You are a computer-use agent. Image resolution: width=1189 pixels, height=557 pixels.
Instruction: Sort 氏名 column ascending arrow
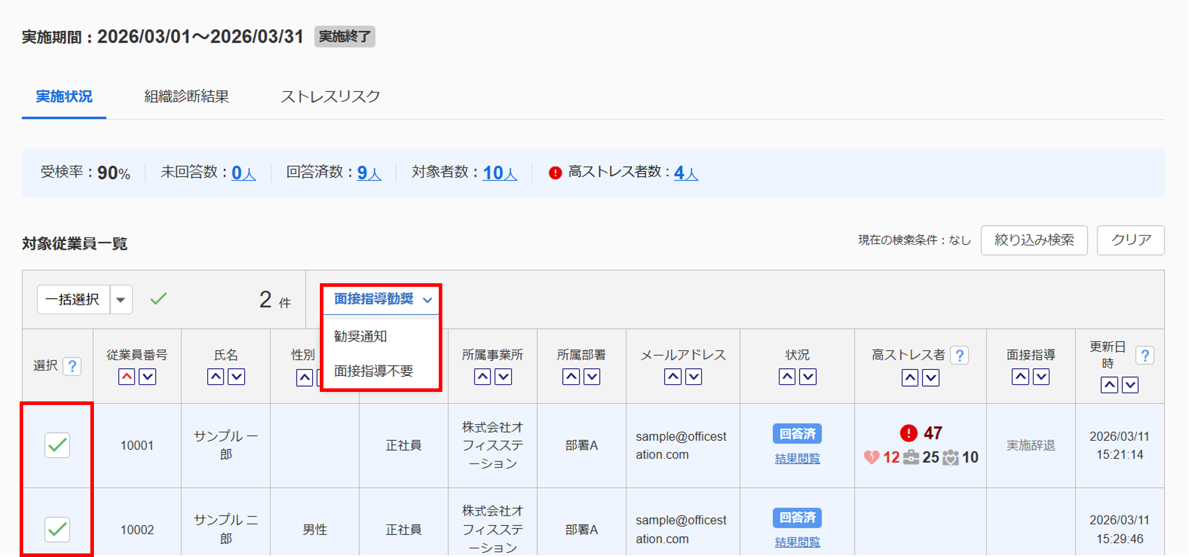pos(216,377)
